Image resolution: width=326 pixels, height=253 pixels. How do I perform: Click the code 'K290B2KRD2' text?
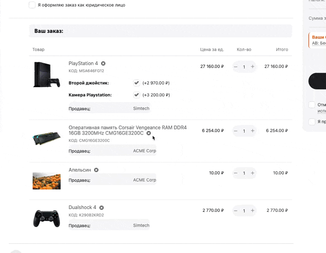click(x=91, y=215)
